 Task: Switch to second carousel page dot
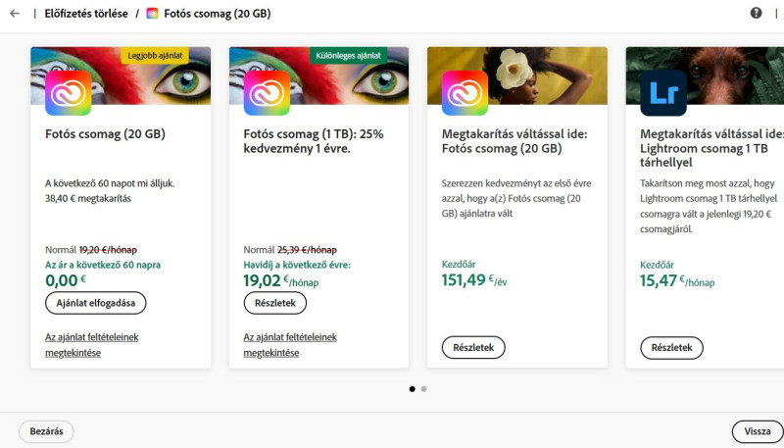coord(423,389)
